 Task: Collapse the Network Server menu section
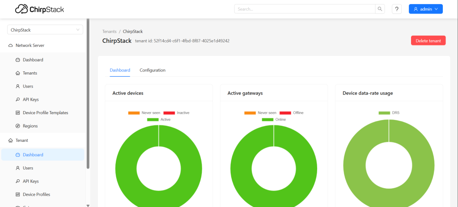tap(30, 46)
